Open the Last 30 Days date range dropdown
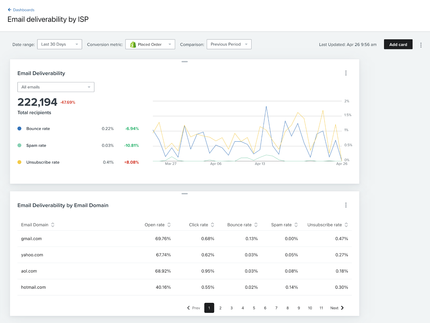 (59, 44)
